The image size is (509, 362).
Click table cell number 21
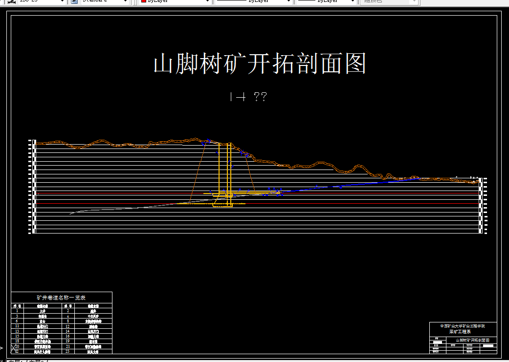(68, 346)
